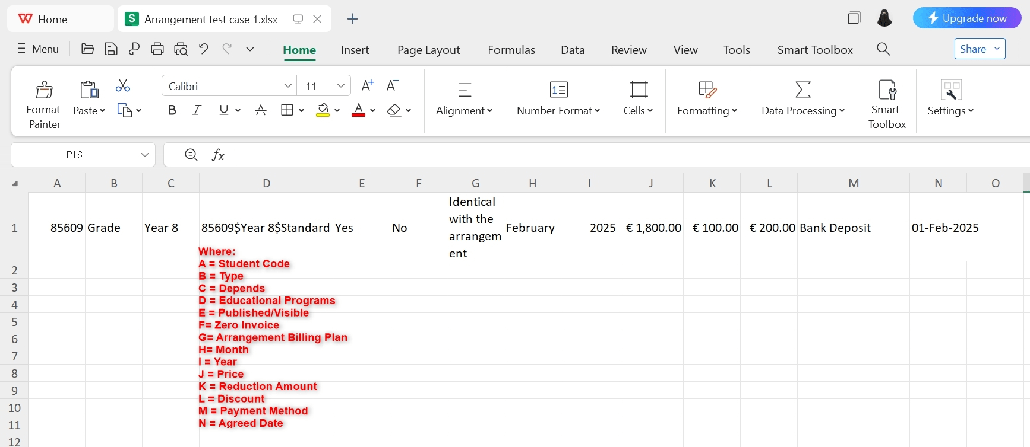Toggle Italic formatting
This screenshot has height=447, width=1030.
[x=197, y=110]
